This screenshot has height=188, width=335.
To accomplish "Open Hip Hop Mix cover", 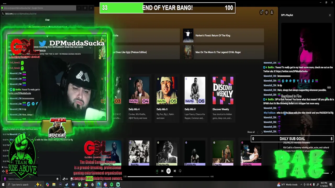I will (167, 153).
